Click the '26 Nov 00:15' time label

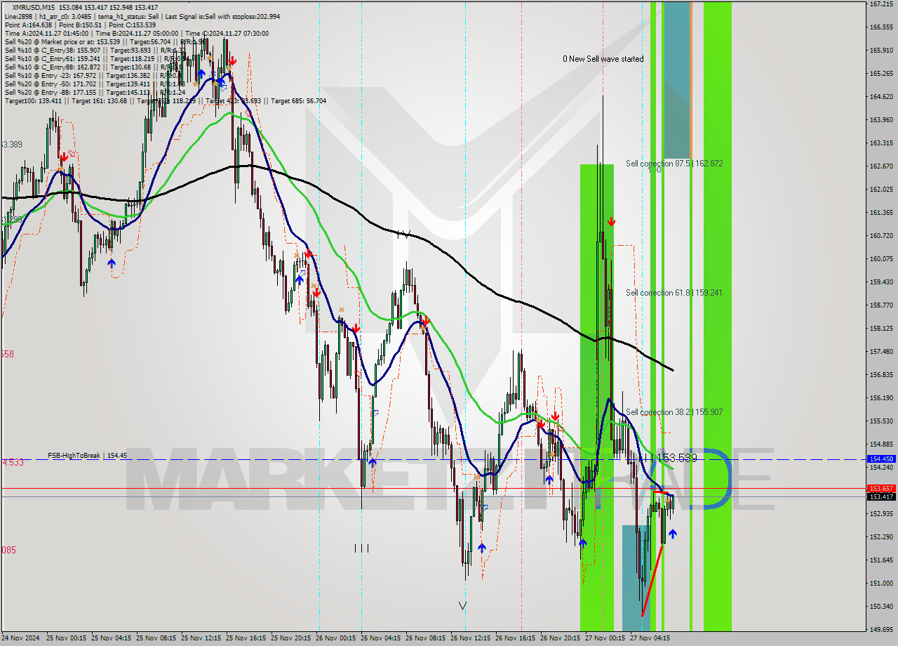(335, 638)
